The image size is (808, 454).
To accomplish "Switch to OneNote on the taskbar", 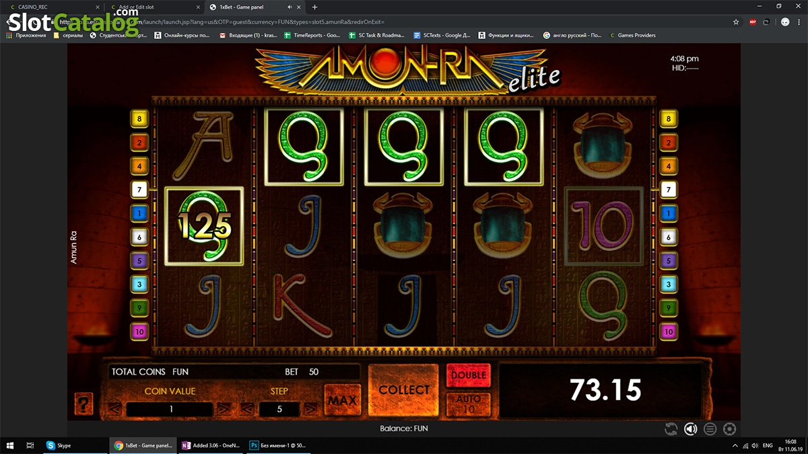I will 211,445.
